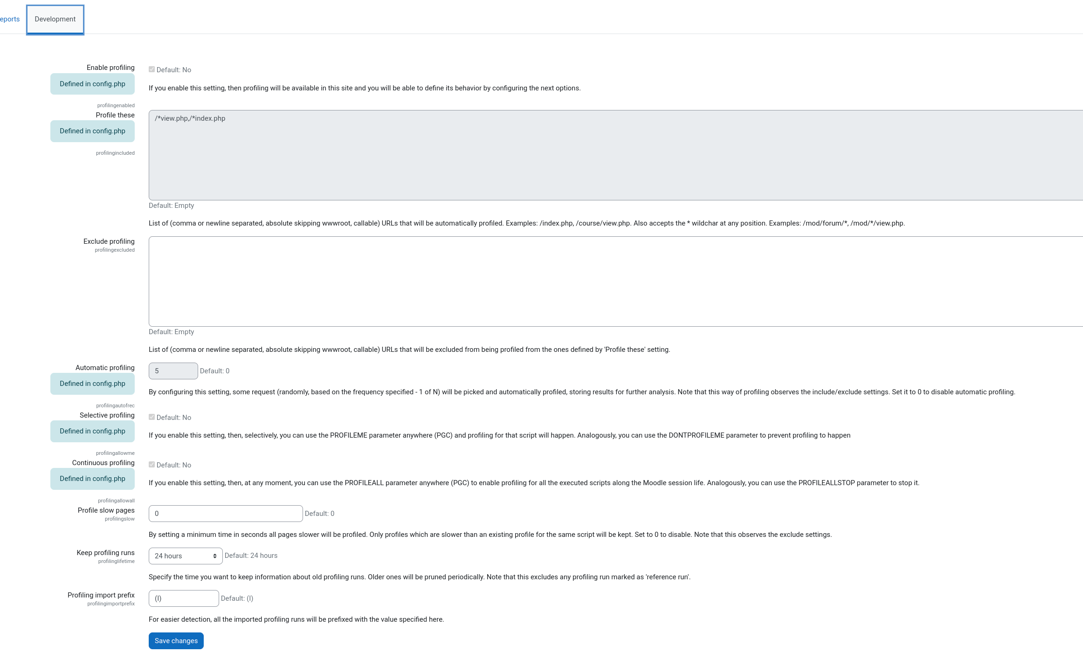Click the Automatic profiling value field

click(173, 371)
